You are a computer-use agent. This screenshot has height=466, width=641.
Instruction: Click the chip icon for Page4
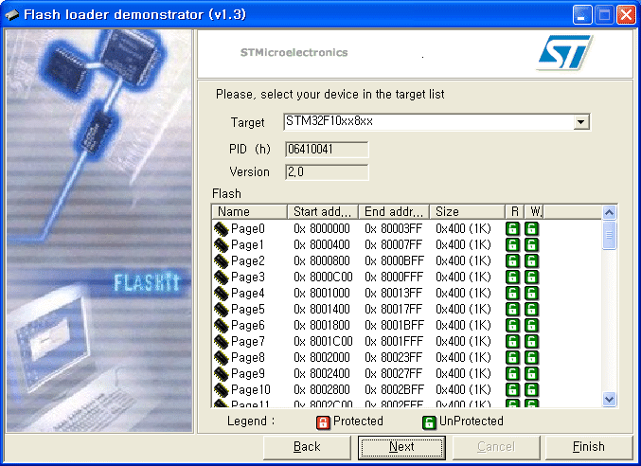click(x=221, y=293)
